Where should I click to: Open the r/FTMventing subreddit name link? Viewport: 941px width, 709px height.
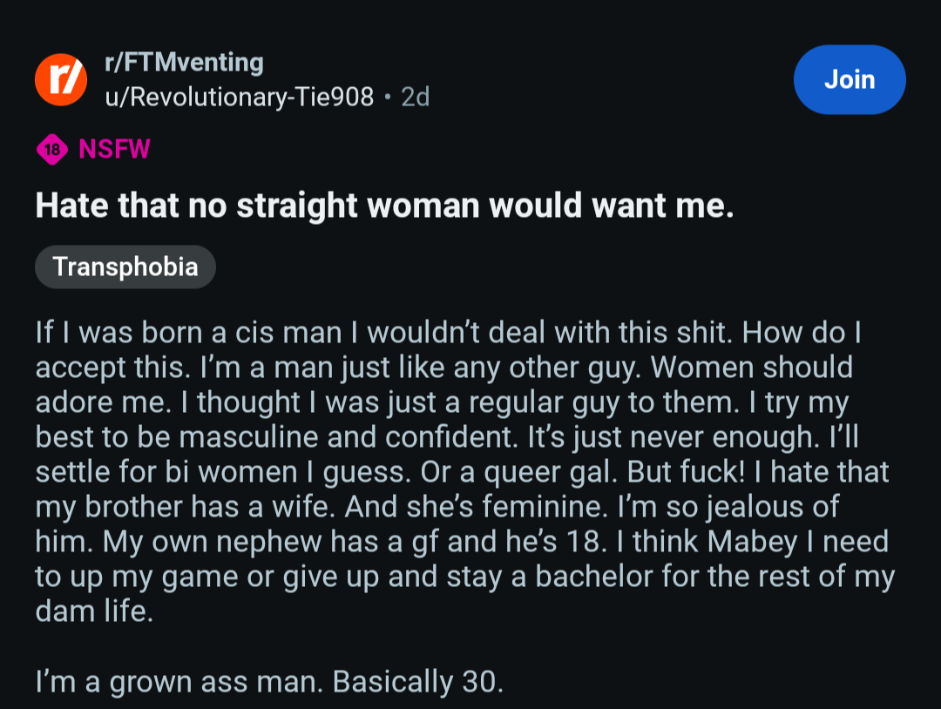pyautogui.click(x=184, y=63)
